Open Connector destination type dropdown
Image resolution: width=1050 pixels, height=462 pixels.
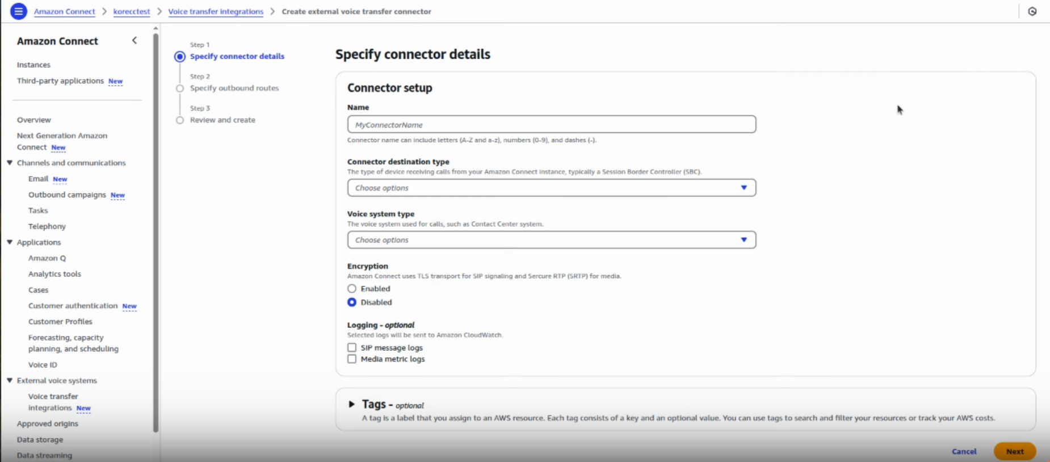(x=552, y=188)
